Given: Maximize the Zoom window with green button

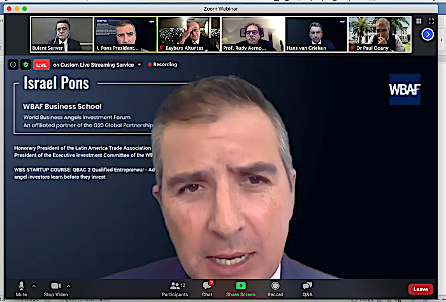Looking at the screenshot, I should tap(24, 9).
